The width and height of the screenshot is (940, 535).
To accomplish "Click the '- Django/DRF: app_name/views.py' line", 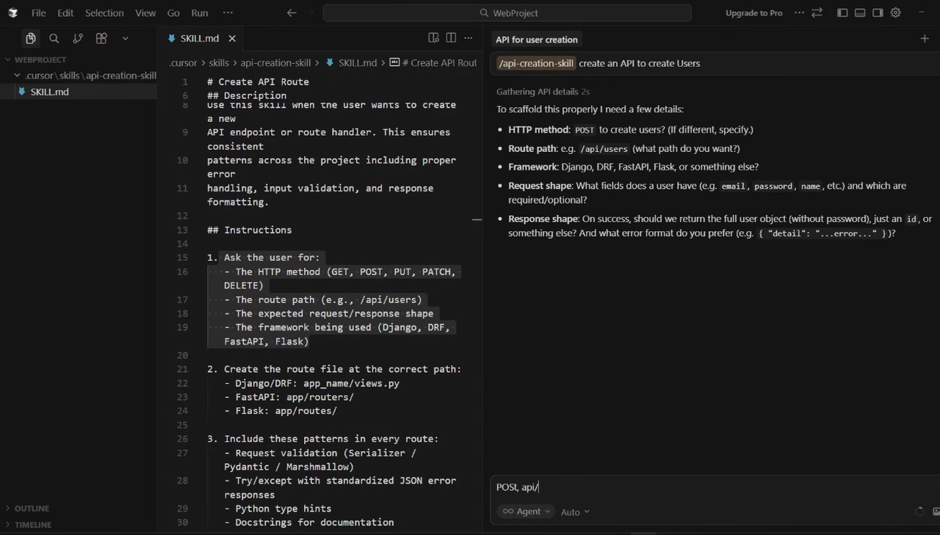I will [x=312, y=383].
